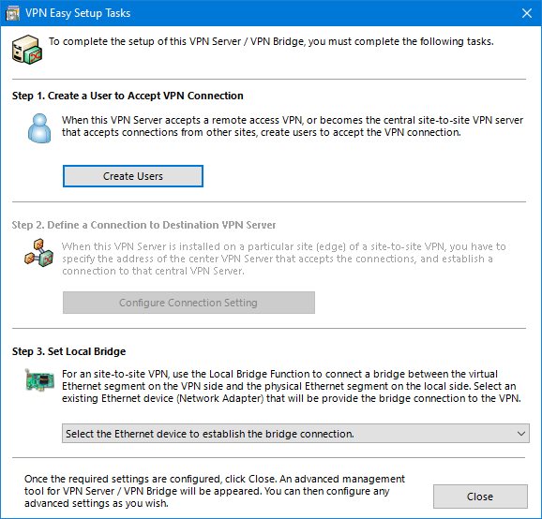542x519 pixels.
Task: Click the Step 3 Set Local Bridge heading
Action: [x=68, y=351]
